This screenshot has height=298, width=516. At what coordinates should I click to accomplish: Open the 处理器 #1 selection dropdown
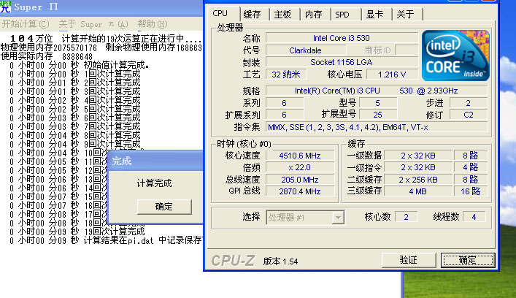pyautogui.click(x=305, y=218)
